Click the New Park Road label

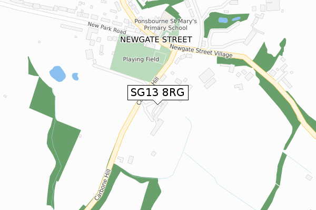(107, 28)
